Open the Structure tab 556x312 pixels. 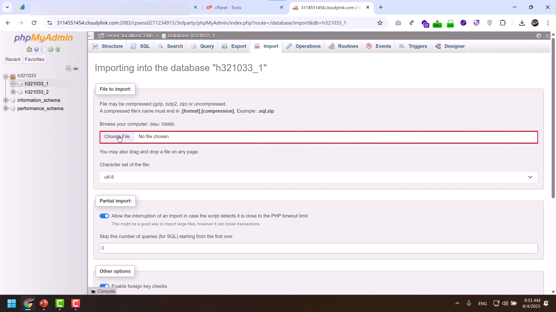pyautogui.click(x=107, y=47)
